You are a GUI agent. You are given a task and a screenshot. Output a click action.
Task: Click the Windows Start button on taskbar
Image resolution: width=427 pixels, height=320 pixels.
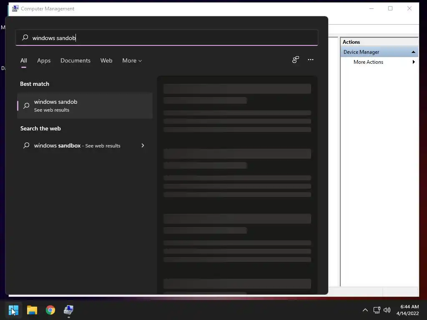(x=13, y=310)
